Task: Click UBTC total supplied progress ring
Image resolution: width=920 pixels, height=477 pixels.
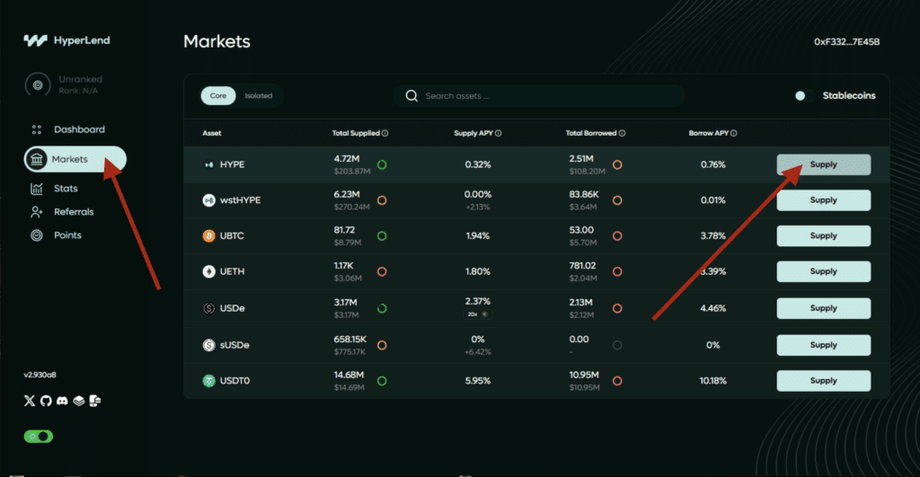Action: point(382,236)
